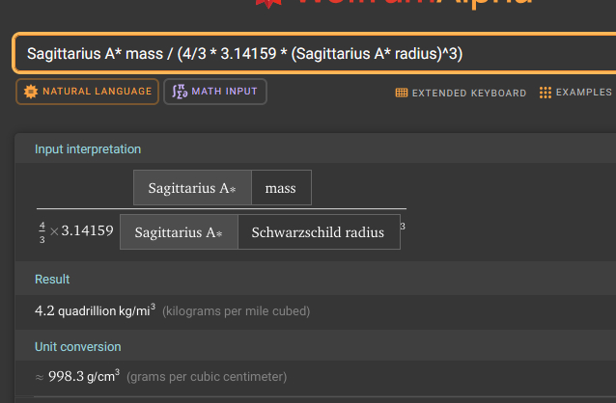Click the 998.3 g/cm³ converted value
Image resolution: width=616 pixels, height=403 pixels.
click(84, 377)
